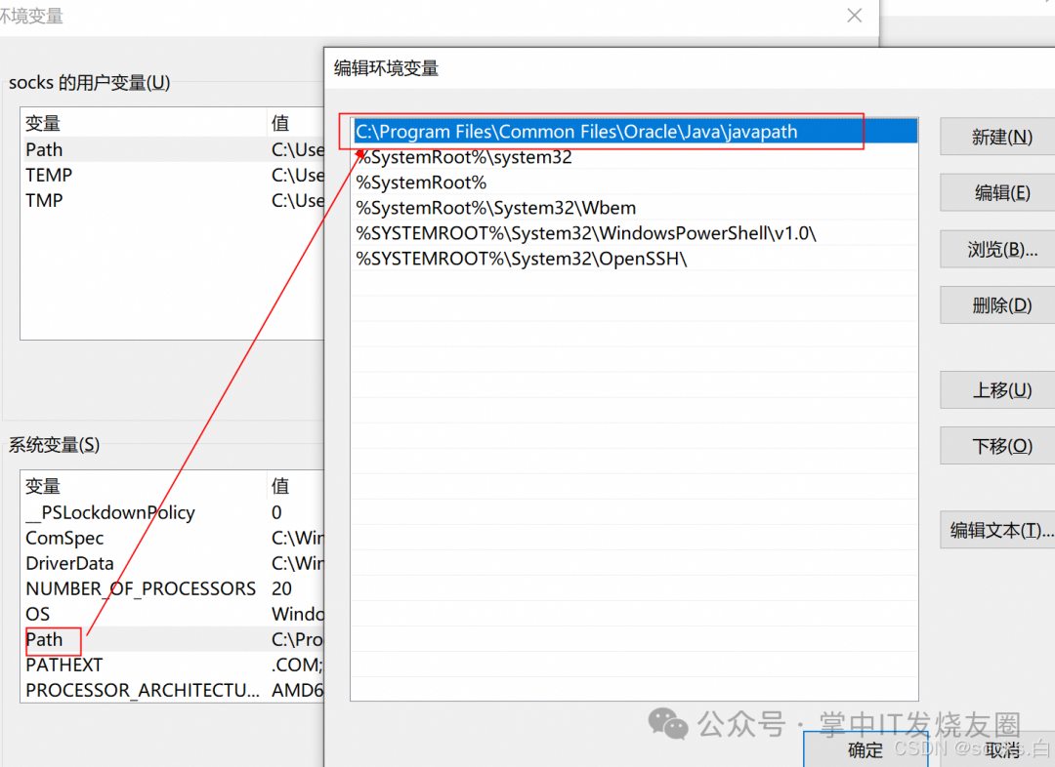Select TEMP user variable row
The width and height of the screenshot is (1055, 767).
[x=172, y=175]
